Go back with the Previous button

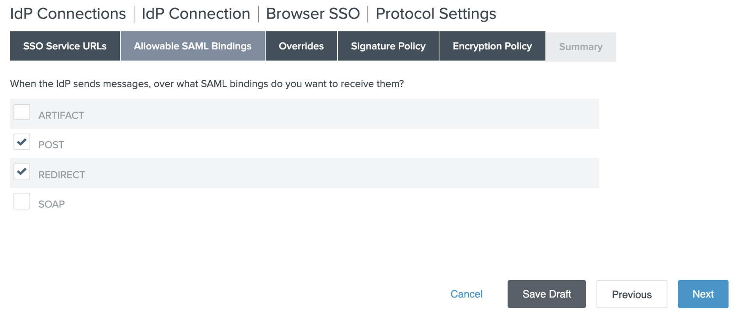tap(632, 294)
